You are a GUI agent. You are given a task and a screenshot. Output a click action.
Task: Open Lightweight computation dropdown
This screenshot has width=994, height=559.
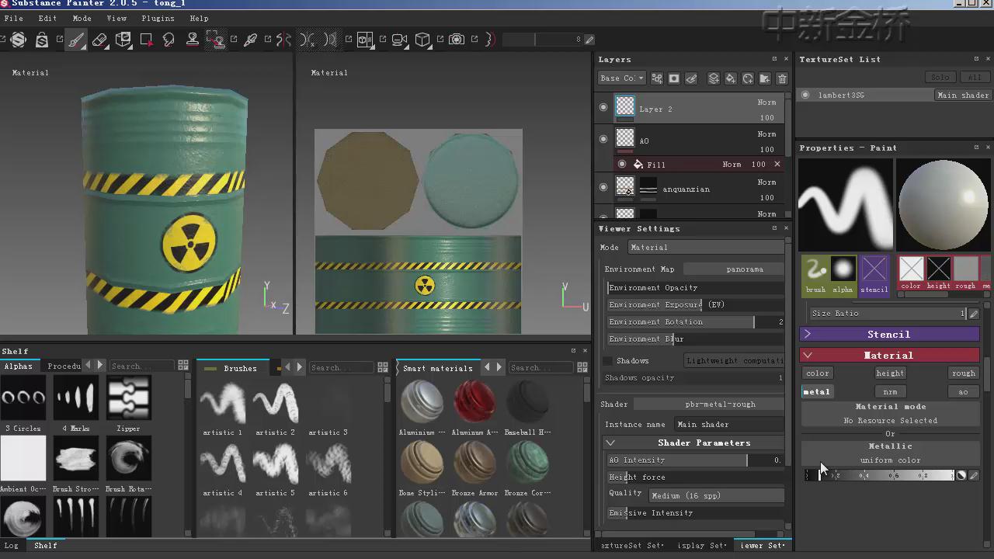tap(735, 360)
